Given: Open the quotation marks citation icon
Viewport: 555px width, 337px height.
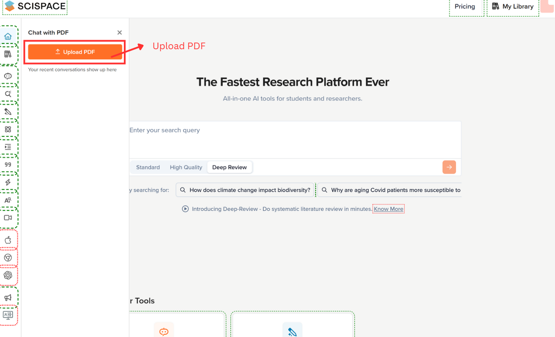Looking at the screenshot, I should pyautogui.click(x=8, y=165).
